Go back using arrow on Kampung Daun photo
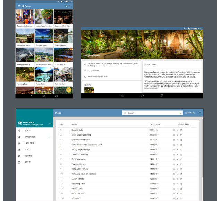The height and width of the screenshot is (201, 220). pos(85,34)
